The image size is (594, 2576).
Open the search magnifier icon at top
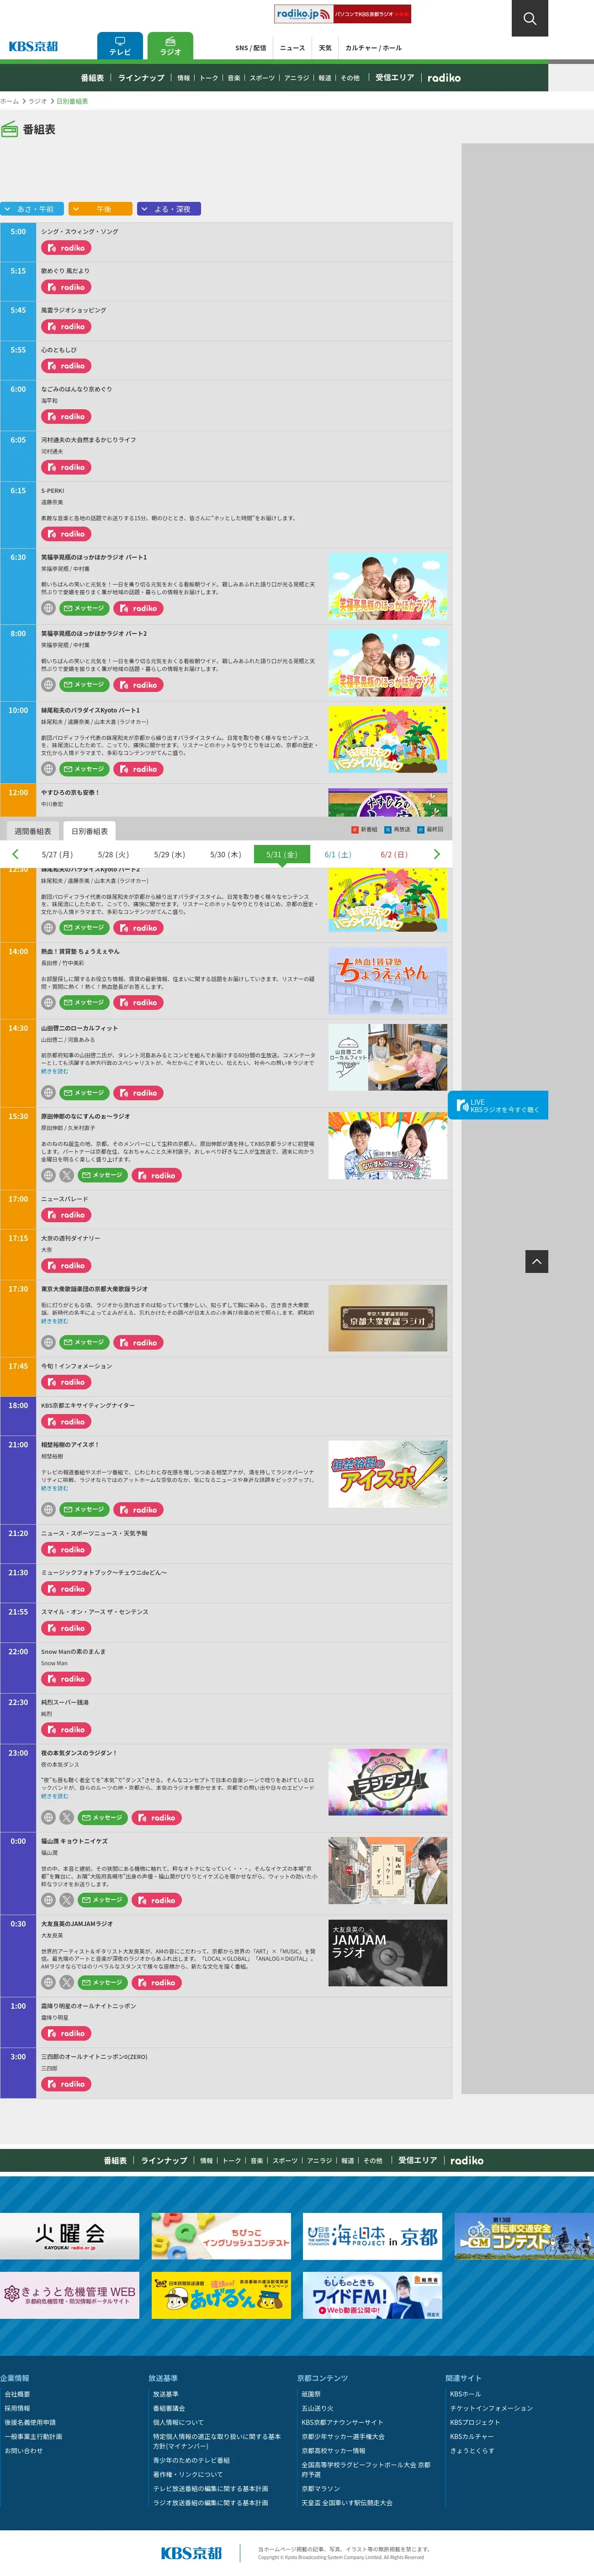coord(529,18)
